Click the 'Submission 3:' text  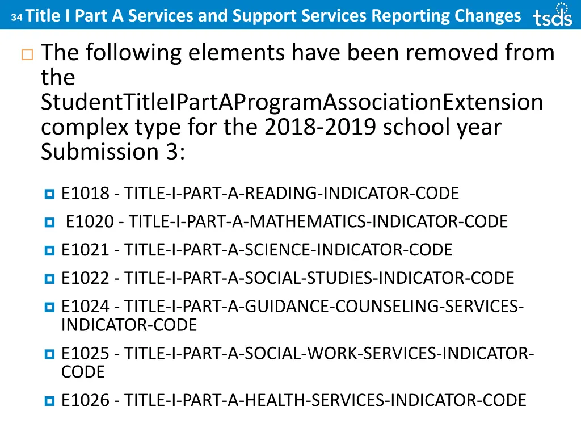[113, 152]
